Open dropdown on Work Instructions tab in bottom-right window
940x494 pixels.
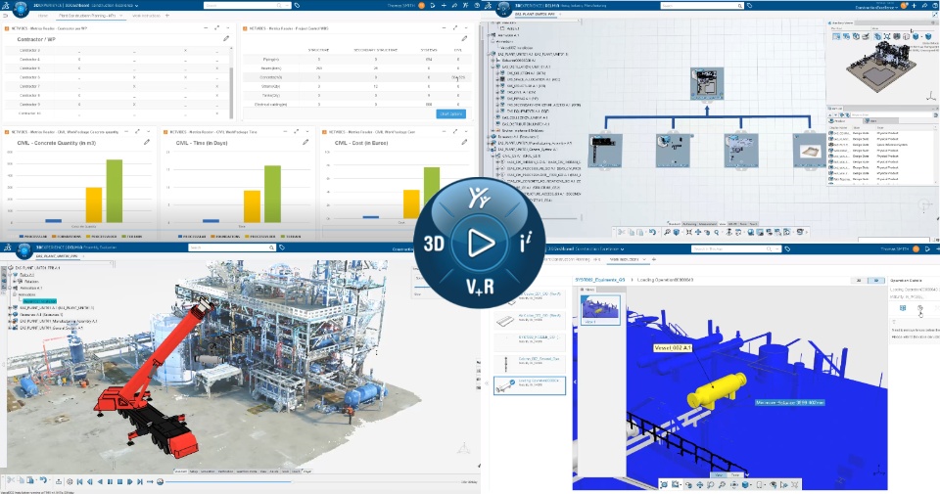(644, 259)
